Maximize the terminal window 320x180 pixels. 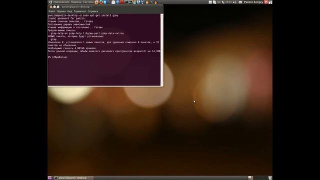coord(58,6)
